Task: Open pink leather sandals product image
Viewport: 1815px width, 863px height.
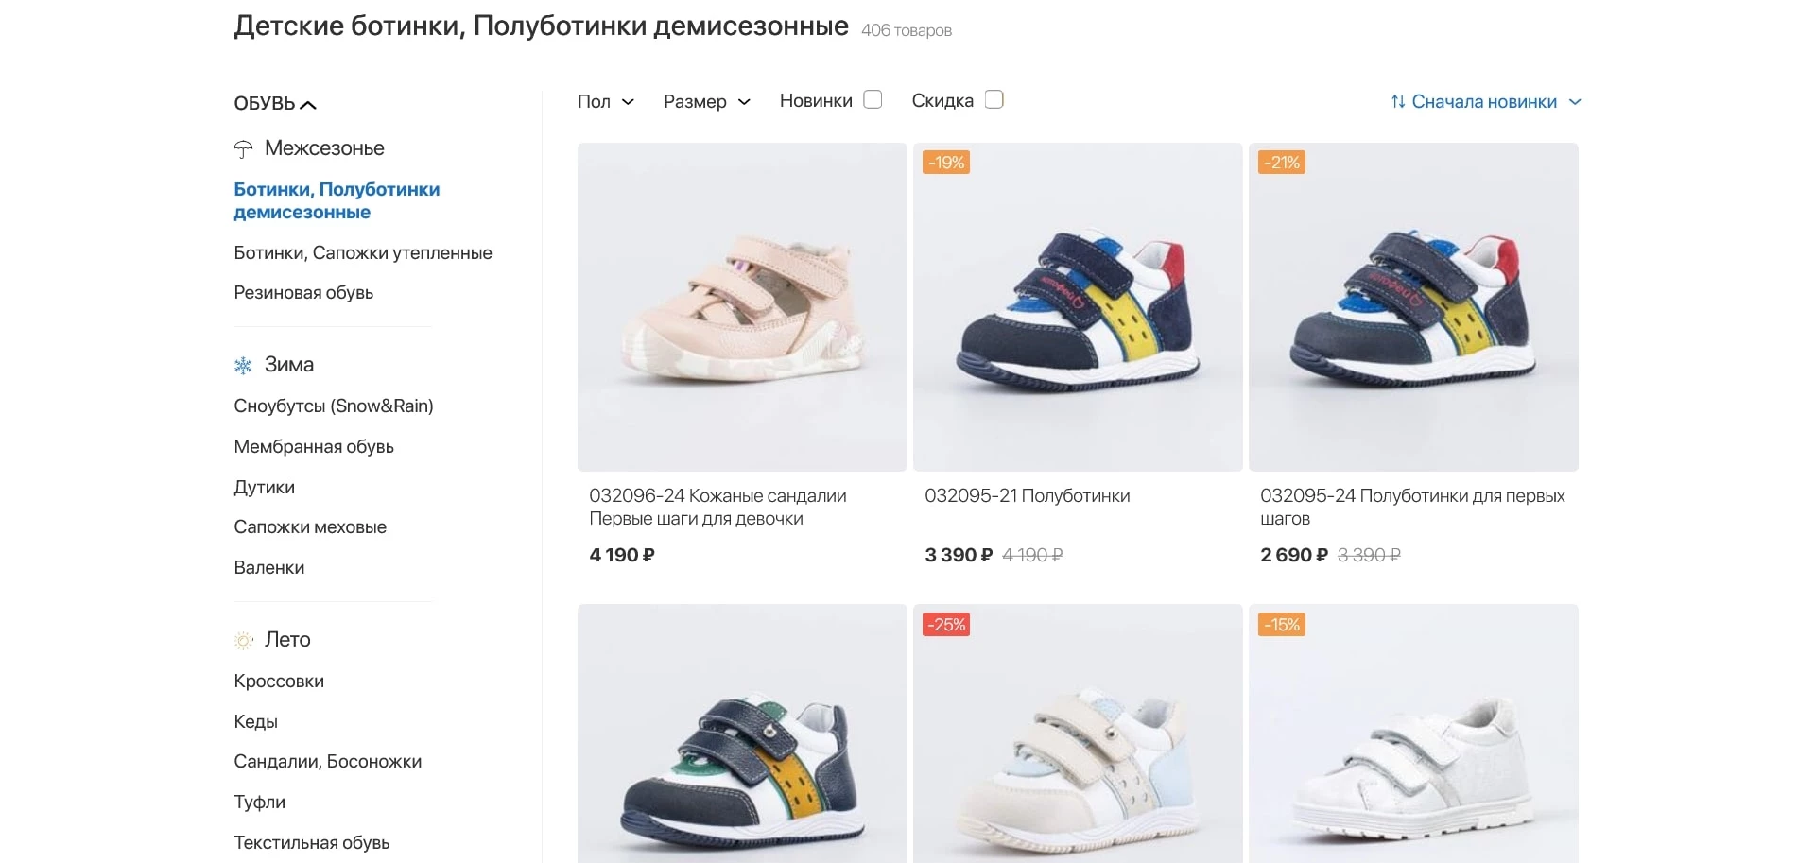Action: click(x=742, y=307)
